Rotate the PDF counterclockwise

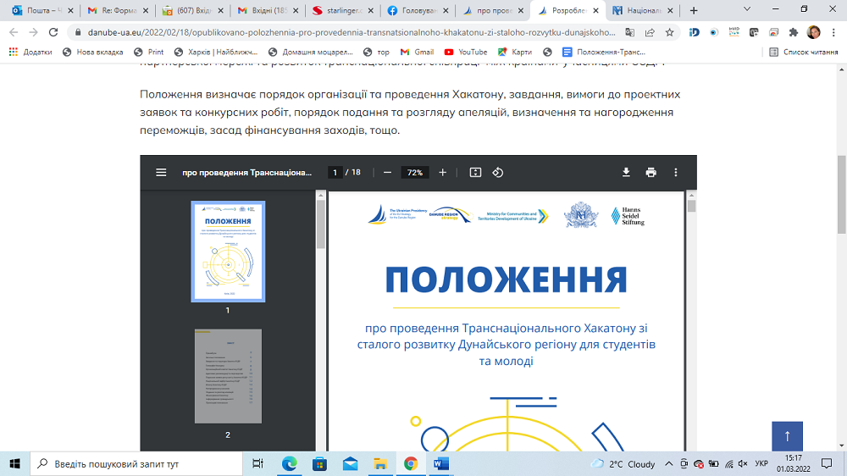498,172
